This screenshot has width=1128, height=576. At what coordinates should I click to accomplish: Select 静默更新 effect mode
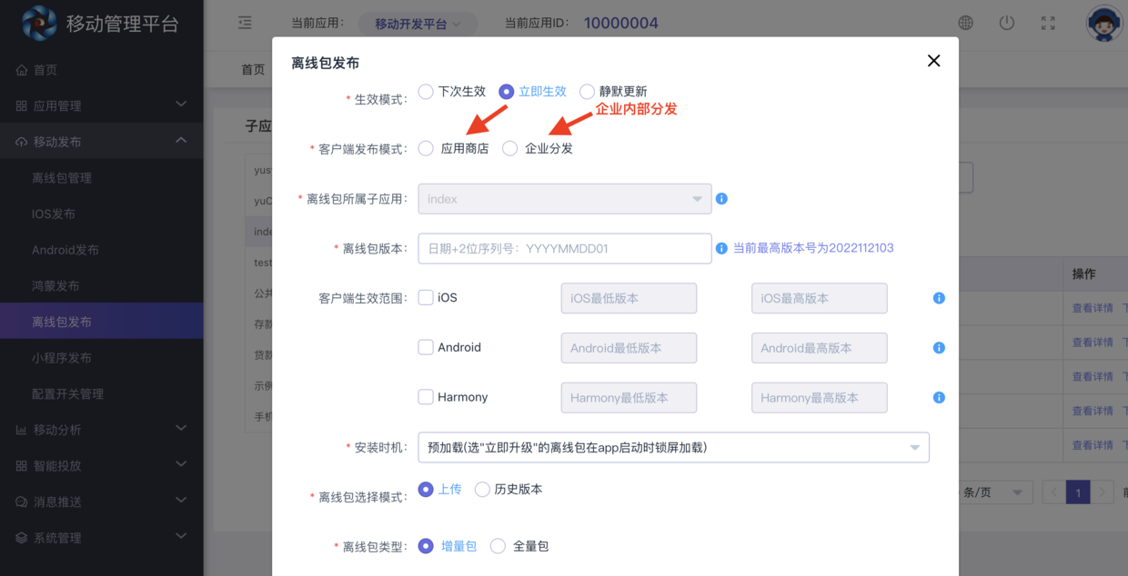587,91
